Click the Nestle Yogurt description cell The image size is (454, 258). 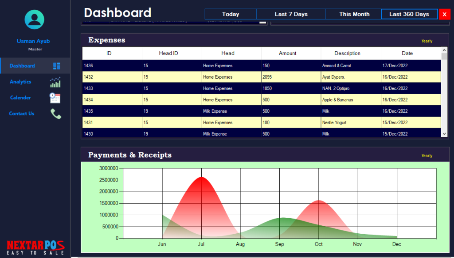click(351, 122)
